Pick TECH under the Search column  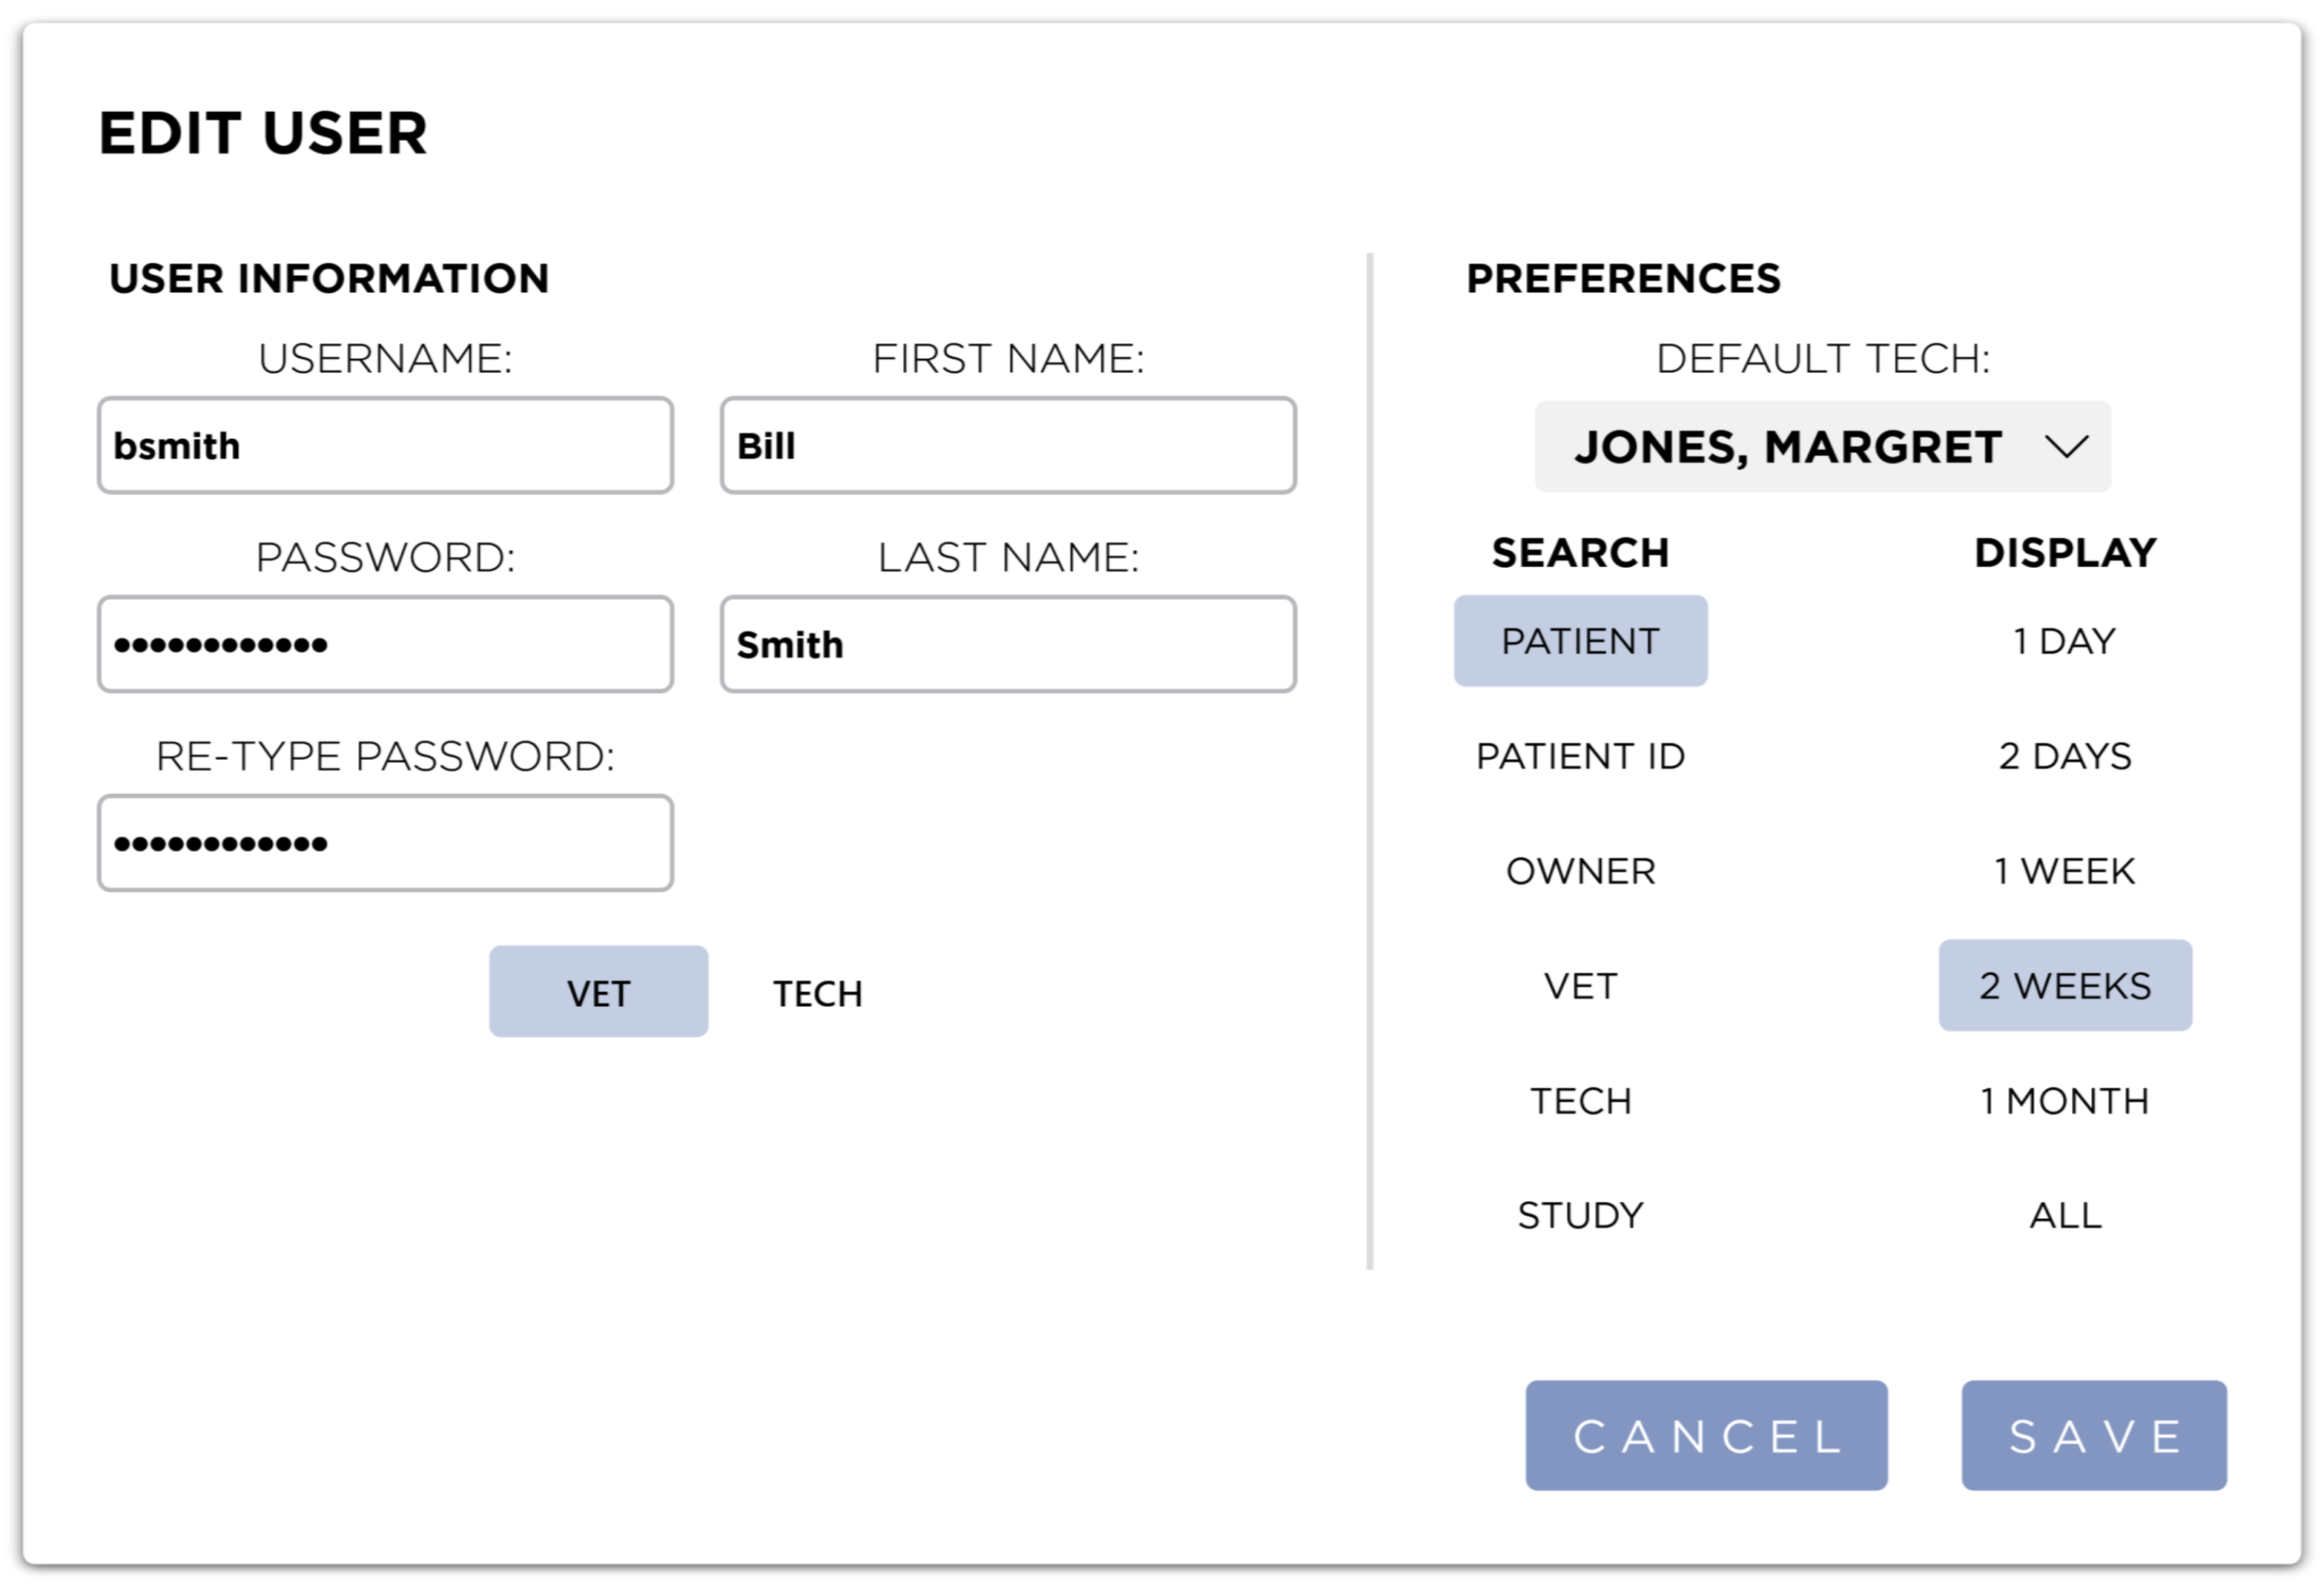click(1580, 1101)
